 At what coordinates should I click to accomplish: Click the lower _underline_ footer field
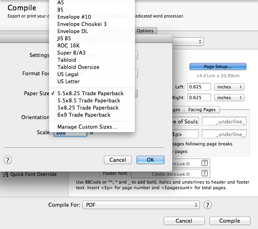(x=224, y=134)
